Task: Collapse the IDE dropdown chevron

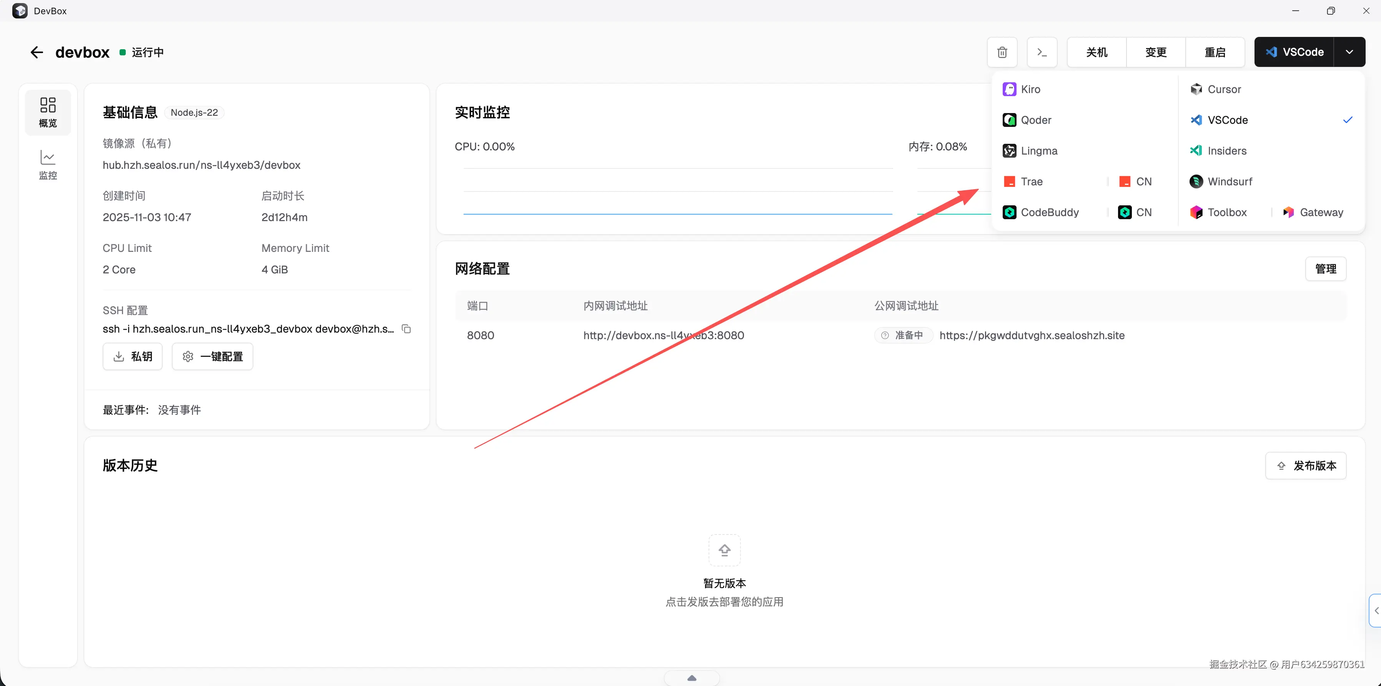Action: (1349, 52)
